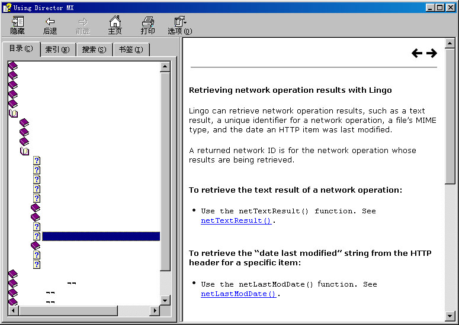Click the contents tree scroll-right arrow
Image resolution: width=459 pixels, height=325 pixels.
point(154,310)
